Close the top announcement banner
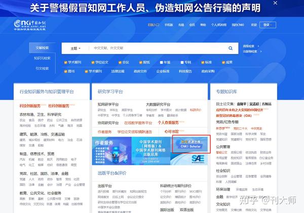 (x=275, y=3)
